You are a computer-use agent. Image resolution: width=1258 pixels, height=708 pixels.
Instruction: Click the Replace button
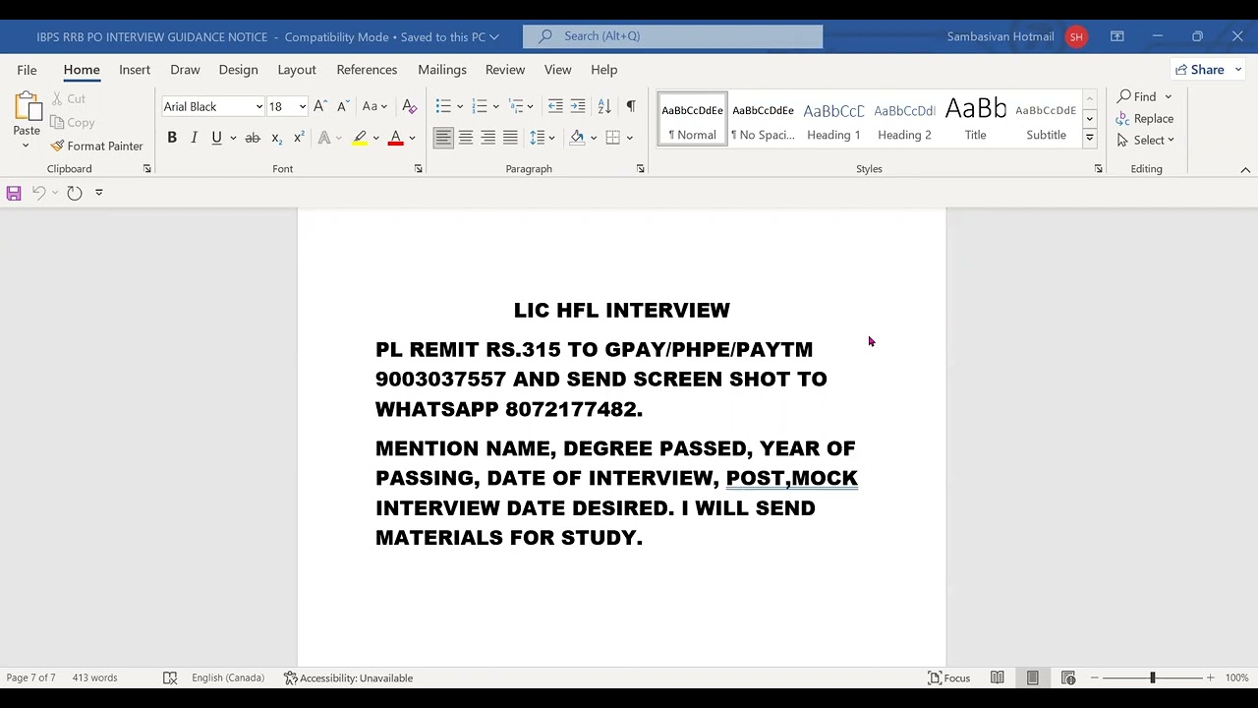coord(1145,118)
